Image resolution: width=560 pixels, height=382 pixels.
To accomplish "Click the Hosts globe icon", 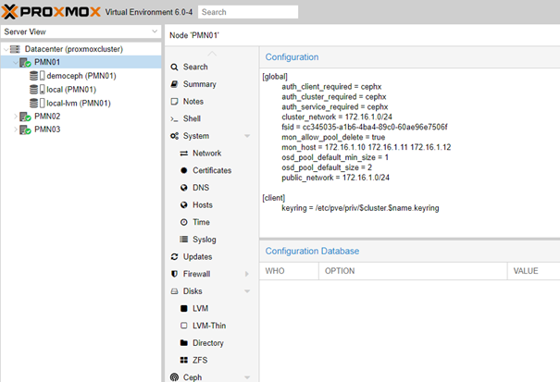I will click(x=184, y=205).
